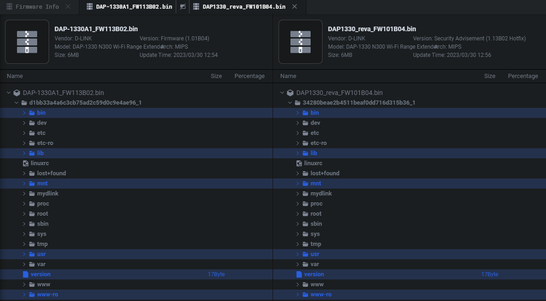The height and width of the screenshot is (301, 546).
Task: Click the package icon of DAP-1330A1_FW113B02.bin
Action: (x=17, y=93)
